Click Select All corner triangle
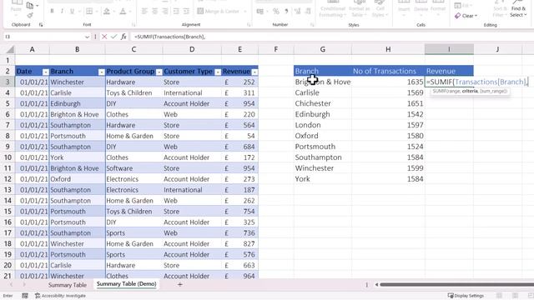 pos(10,50)
